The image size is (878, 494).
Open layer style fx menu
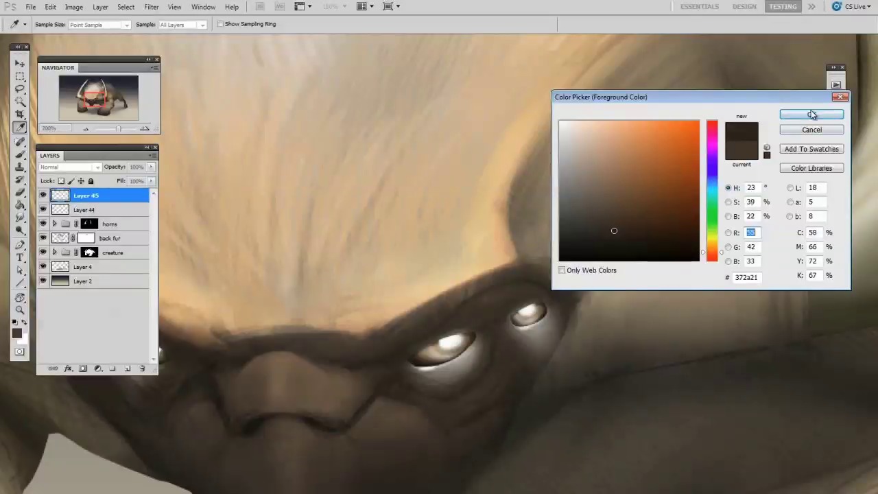69,368
